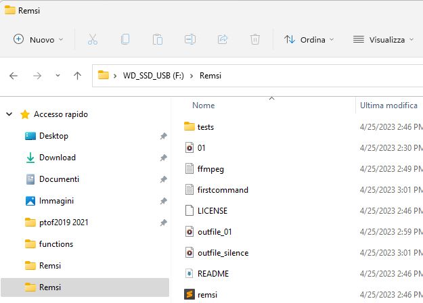The image size is (423, 303).
Task: Sort by Ultima modifica column header
Action: coord(388,106)
